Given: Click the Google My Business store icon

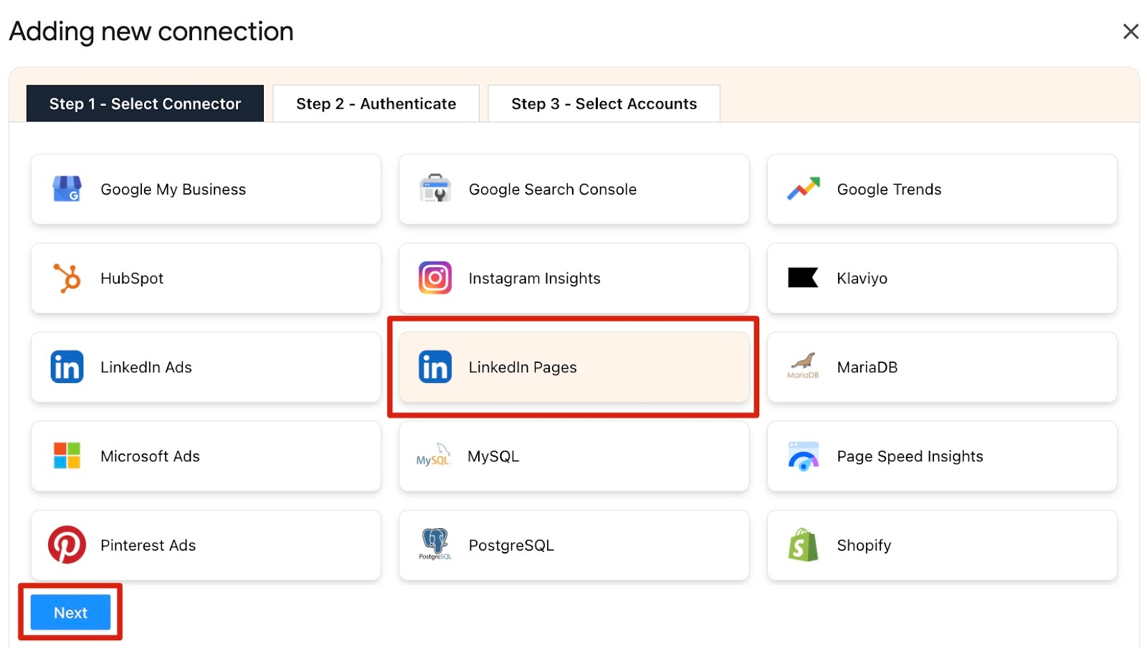Looking at the screenshot, I should 67,189.
